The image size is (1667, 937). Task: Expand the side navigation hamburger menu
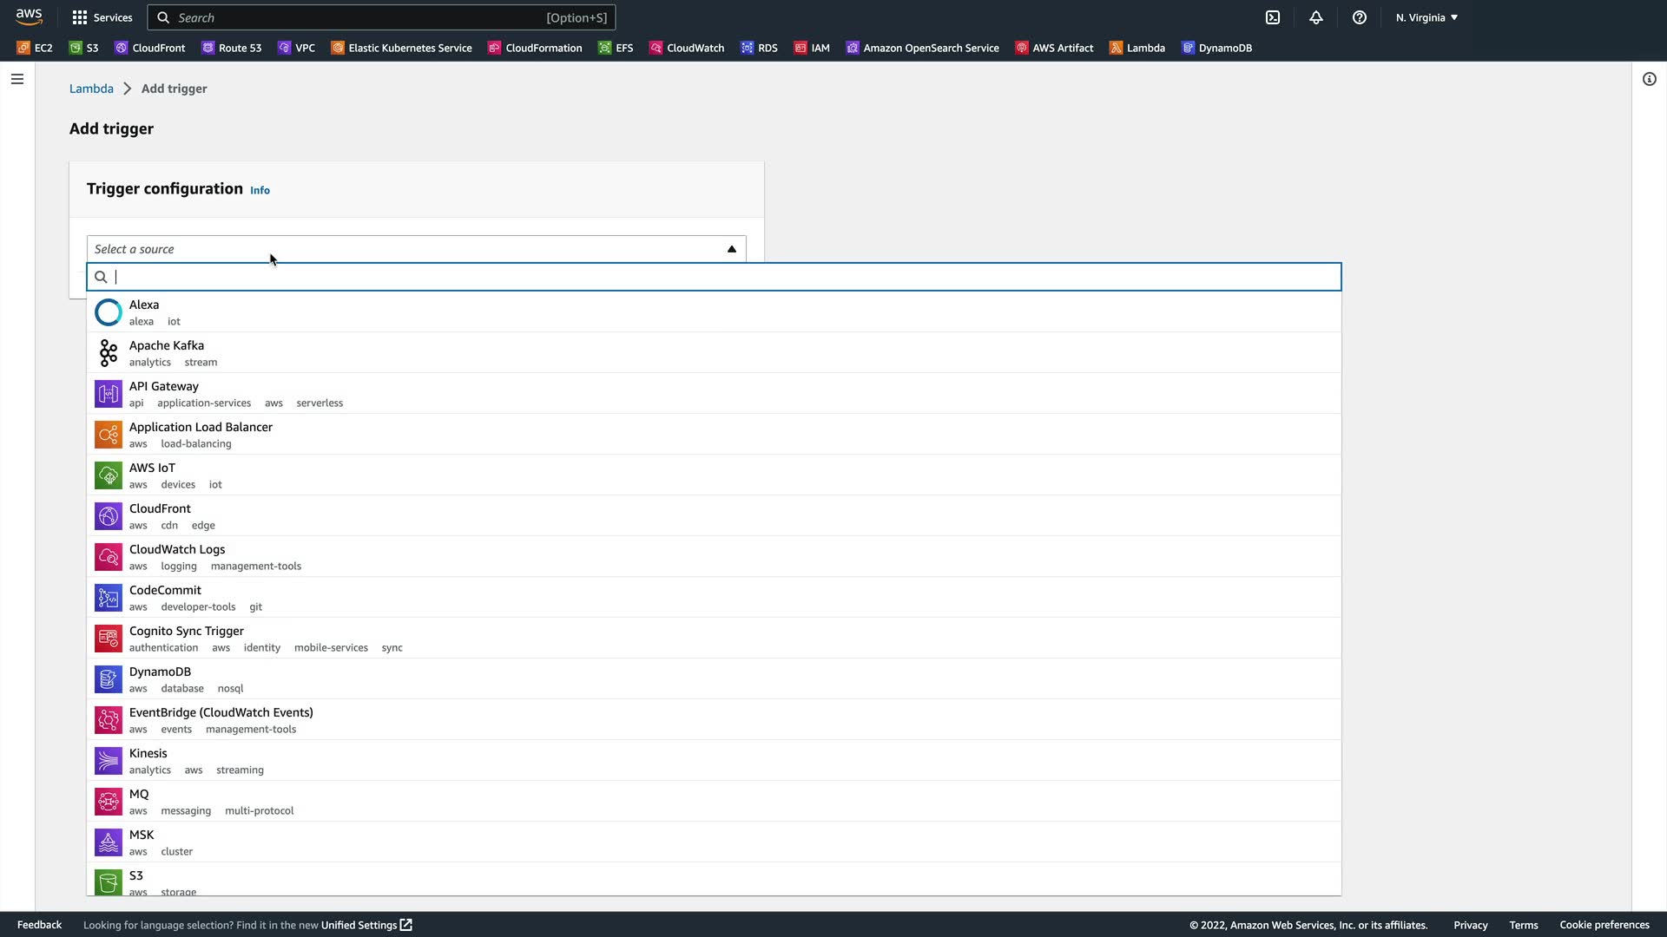pyautogui.click(x=17, y=79)
